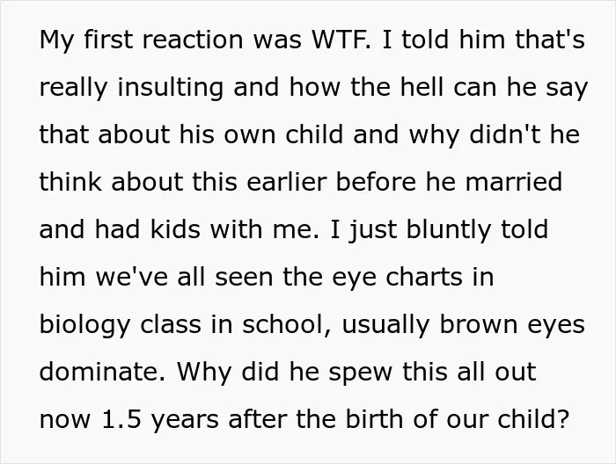Click the word "school,"

[286, 325]
